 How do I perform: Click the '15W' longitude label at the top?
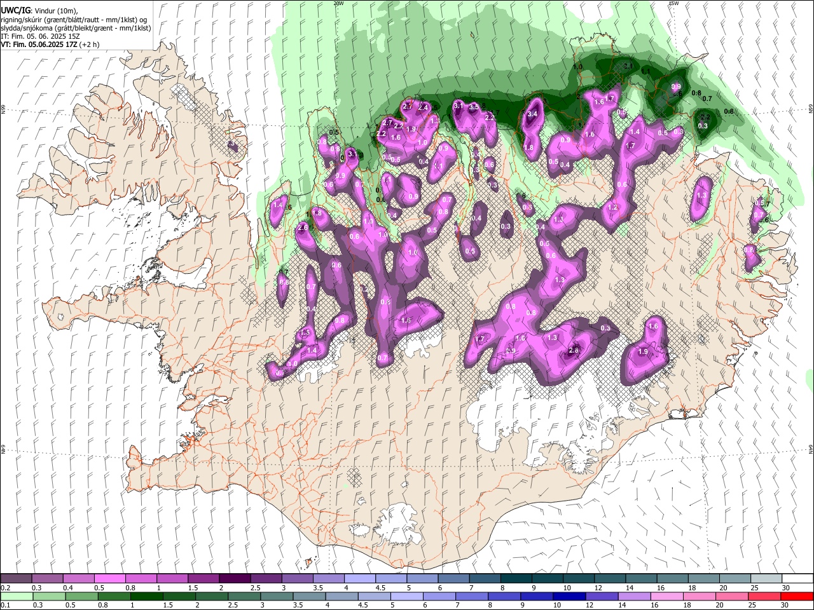(673, 3)
